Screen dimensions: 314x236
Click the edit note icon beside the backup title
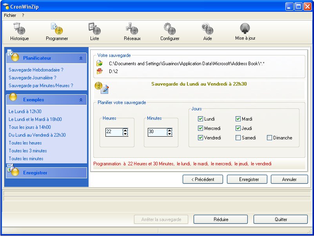[x=102, y=88]
